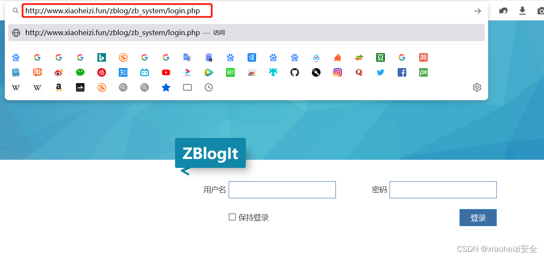Click the Bilibili TV icon
The width and height of the screenshot is (544, 257).
(144, 72)
